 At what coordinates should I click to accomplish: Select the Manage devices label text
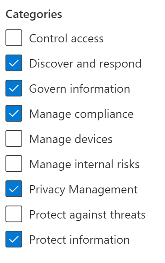tap(71, 139)
